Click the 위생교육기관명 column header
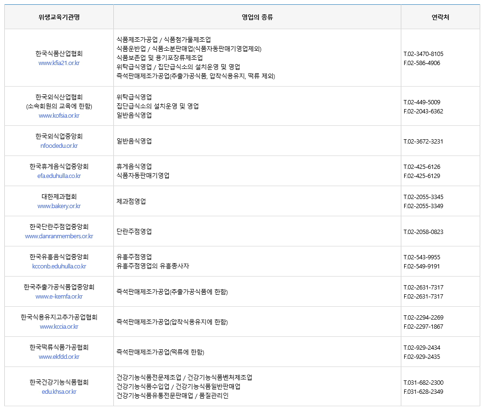Screen dimensions: 485x411 (59, 17)
